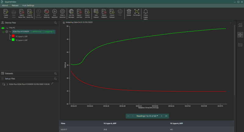Screen dimensions: 244x132
Task: Expand the SQ16 Plus setup file entry
Action: (7, 84)
